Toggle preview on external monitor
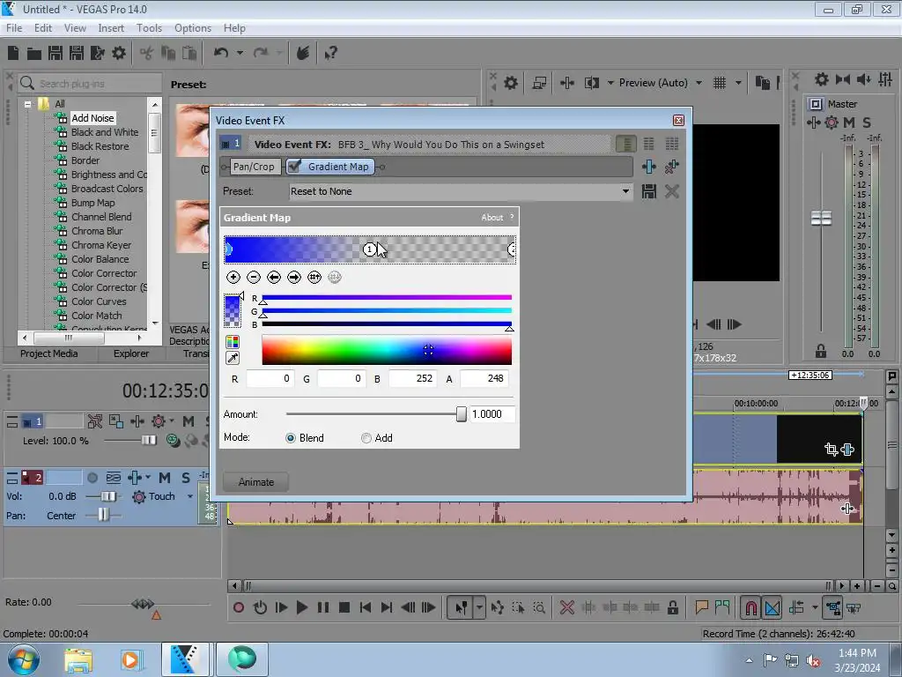The width and height of the screenshot is (902, 677). pos(539,83)
